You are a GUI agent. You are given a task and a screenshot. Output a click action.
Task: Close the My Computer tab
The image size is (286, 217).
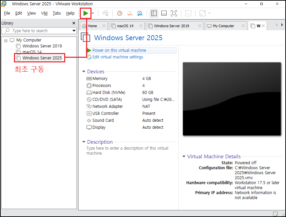(x=243, y=26)
